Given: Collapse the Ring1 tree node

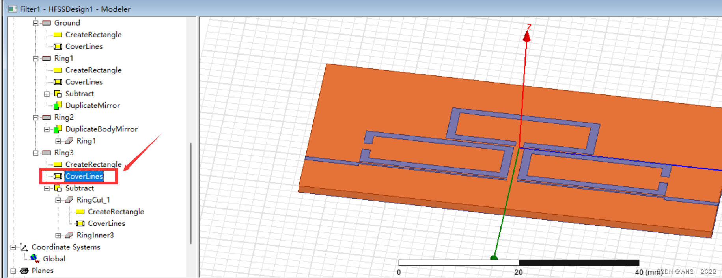Looking at the screenshot, I should (x=35, y=59).
